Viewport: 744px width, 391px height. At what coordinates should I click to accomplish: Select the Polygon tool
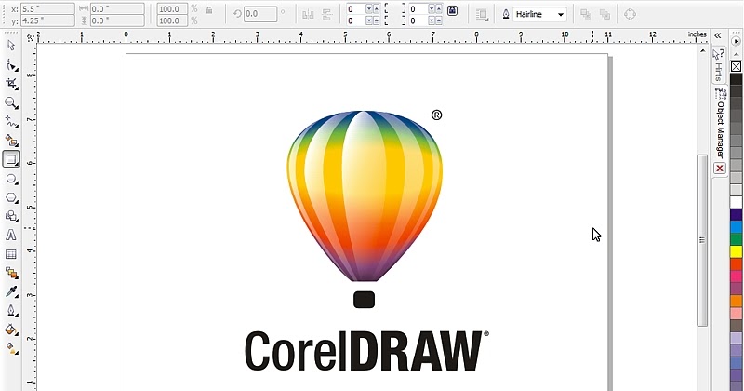click(x=11, y=197)
